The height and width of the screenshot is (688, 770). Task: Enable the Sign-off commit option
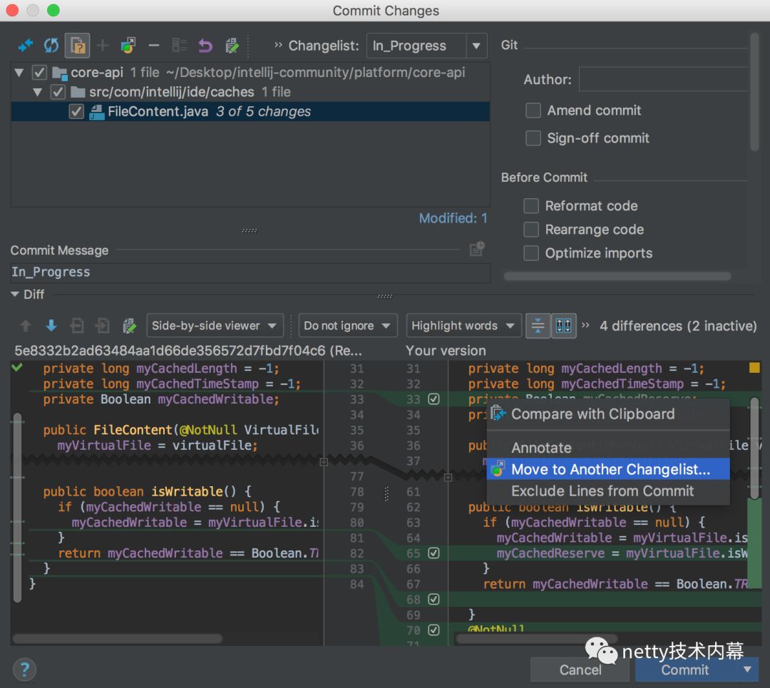(x=533, y=138)
